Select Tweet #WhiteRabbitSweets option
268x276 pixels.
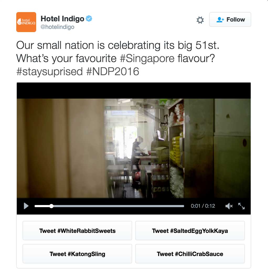coord(77,231)
